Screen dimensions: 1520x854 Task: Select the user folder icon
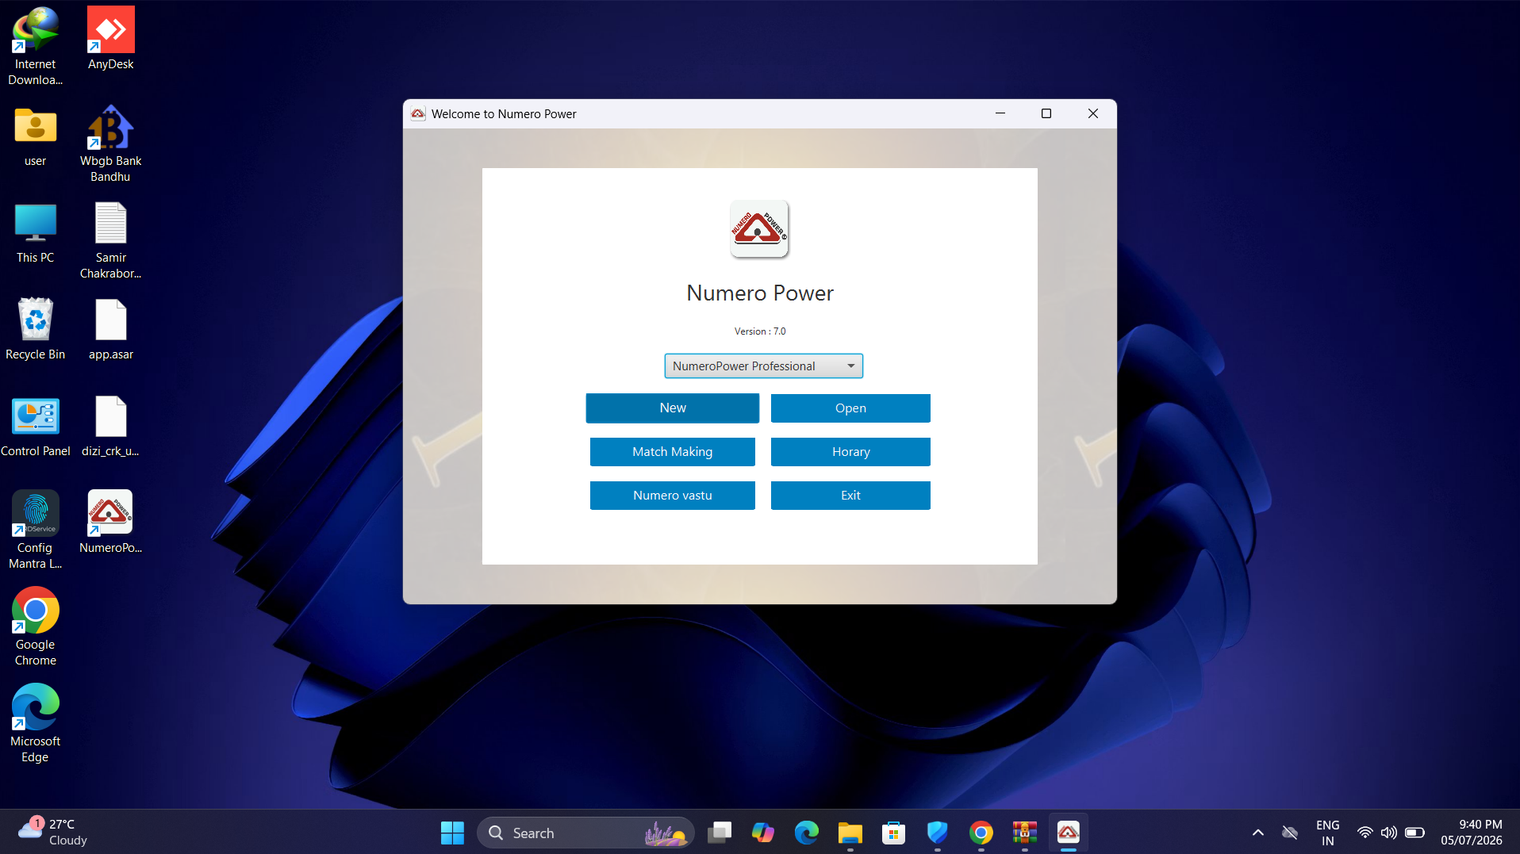(35, 136)
